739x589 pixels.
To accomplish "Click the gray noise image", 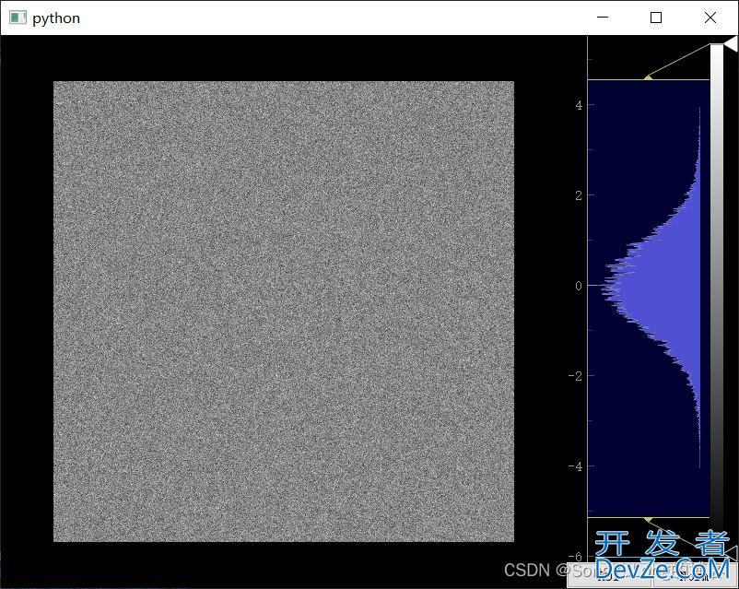I will [284, 312].
